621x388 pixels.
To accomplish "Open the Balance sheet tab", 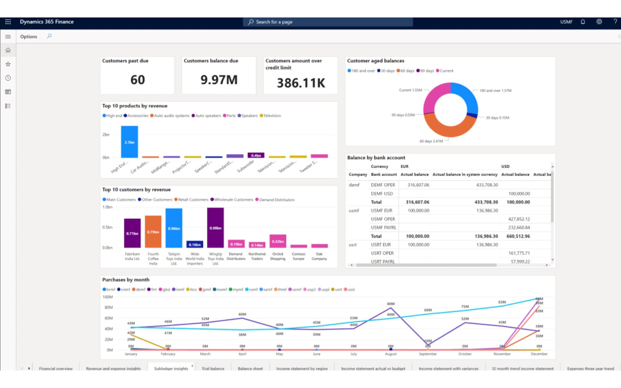I will pyautogui.click(x=250, y=368).
